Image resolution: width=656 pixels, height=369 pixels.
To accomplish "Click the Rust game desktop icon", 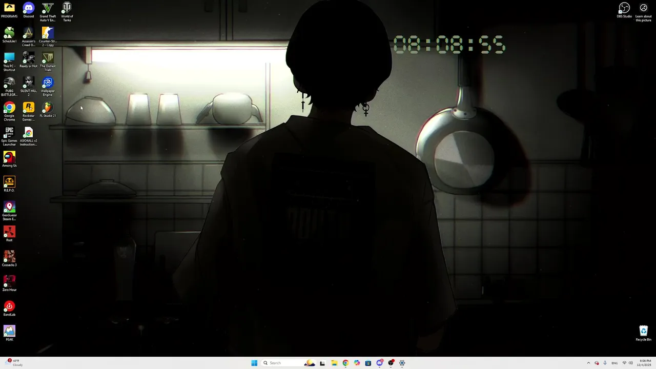I will pos(9,234).
